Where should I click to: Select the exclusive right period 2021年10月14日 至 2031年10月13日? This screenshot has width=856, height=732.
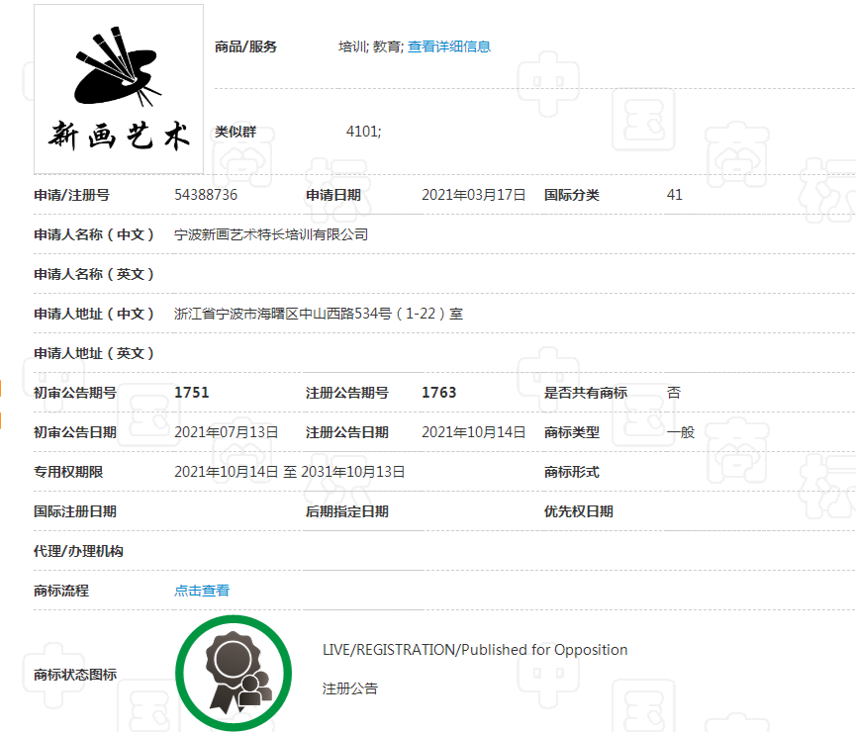(289, 472)
